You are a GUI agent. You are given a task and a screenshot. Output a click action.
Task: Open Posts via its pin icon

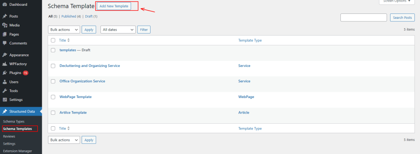(x=5, y=16)
